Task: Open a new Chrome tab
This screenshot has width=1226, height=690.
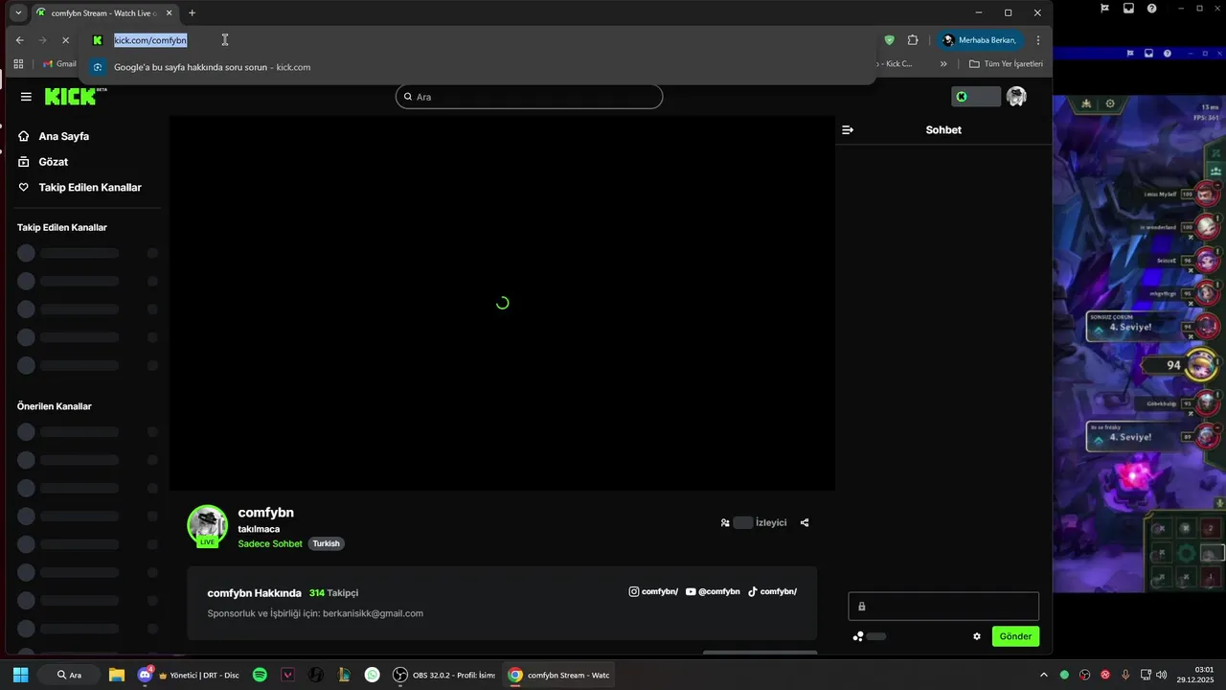Action: pyautogui.click(x=192, y=13)
